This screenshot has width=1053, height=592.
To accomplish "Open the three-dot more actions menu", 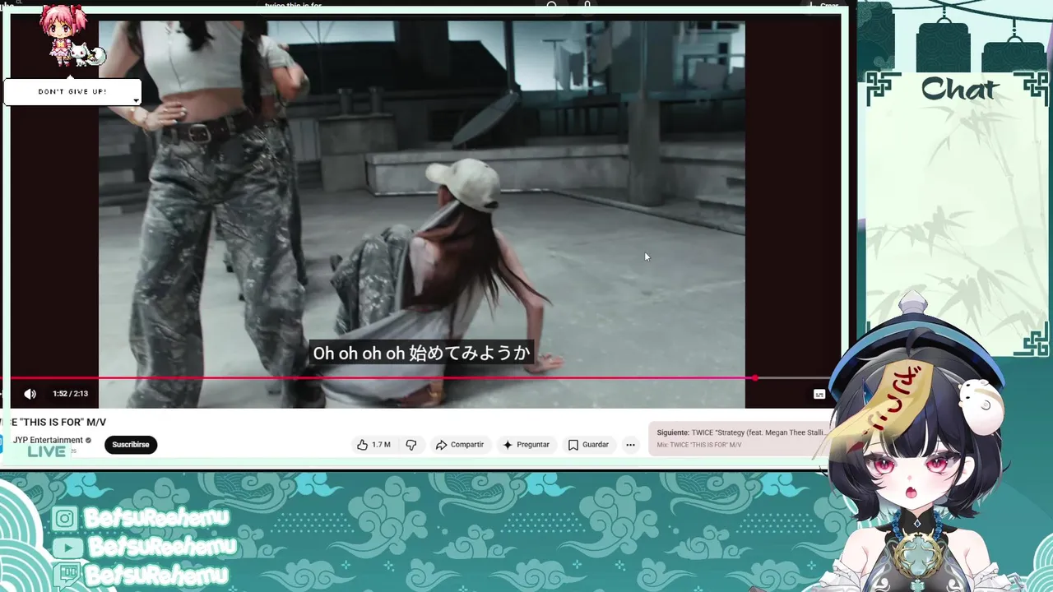I will coord(630,445).
